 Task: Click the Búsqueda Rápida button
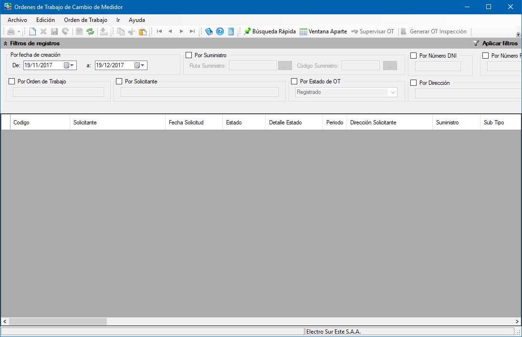pyautogui.click(x=270, y=31)
